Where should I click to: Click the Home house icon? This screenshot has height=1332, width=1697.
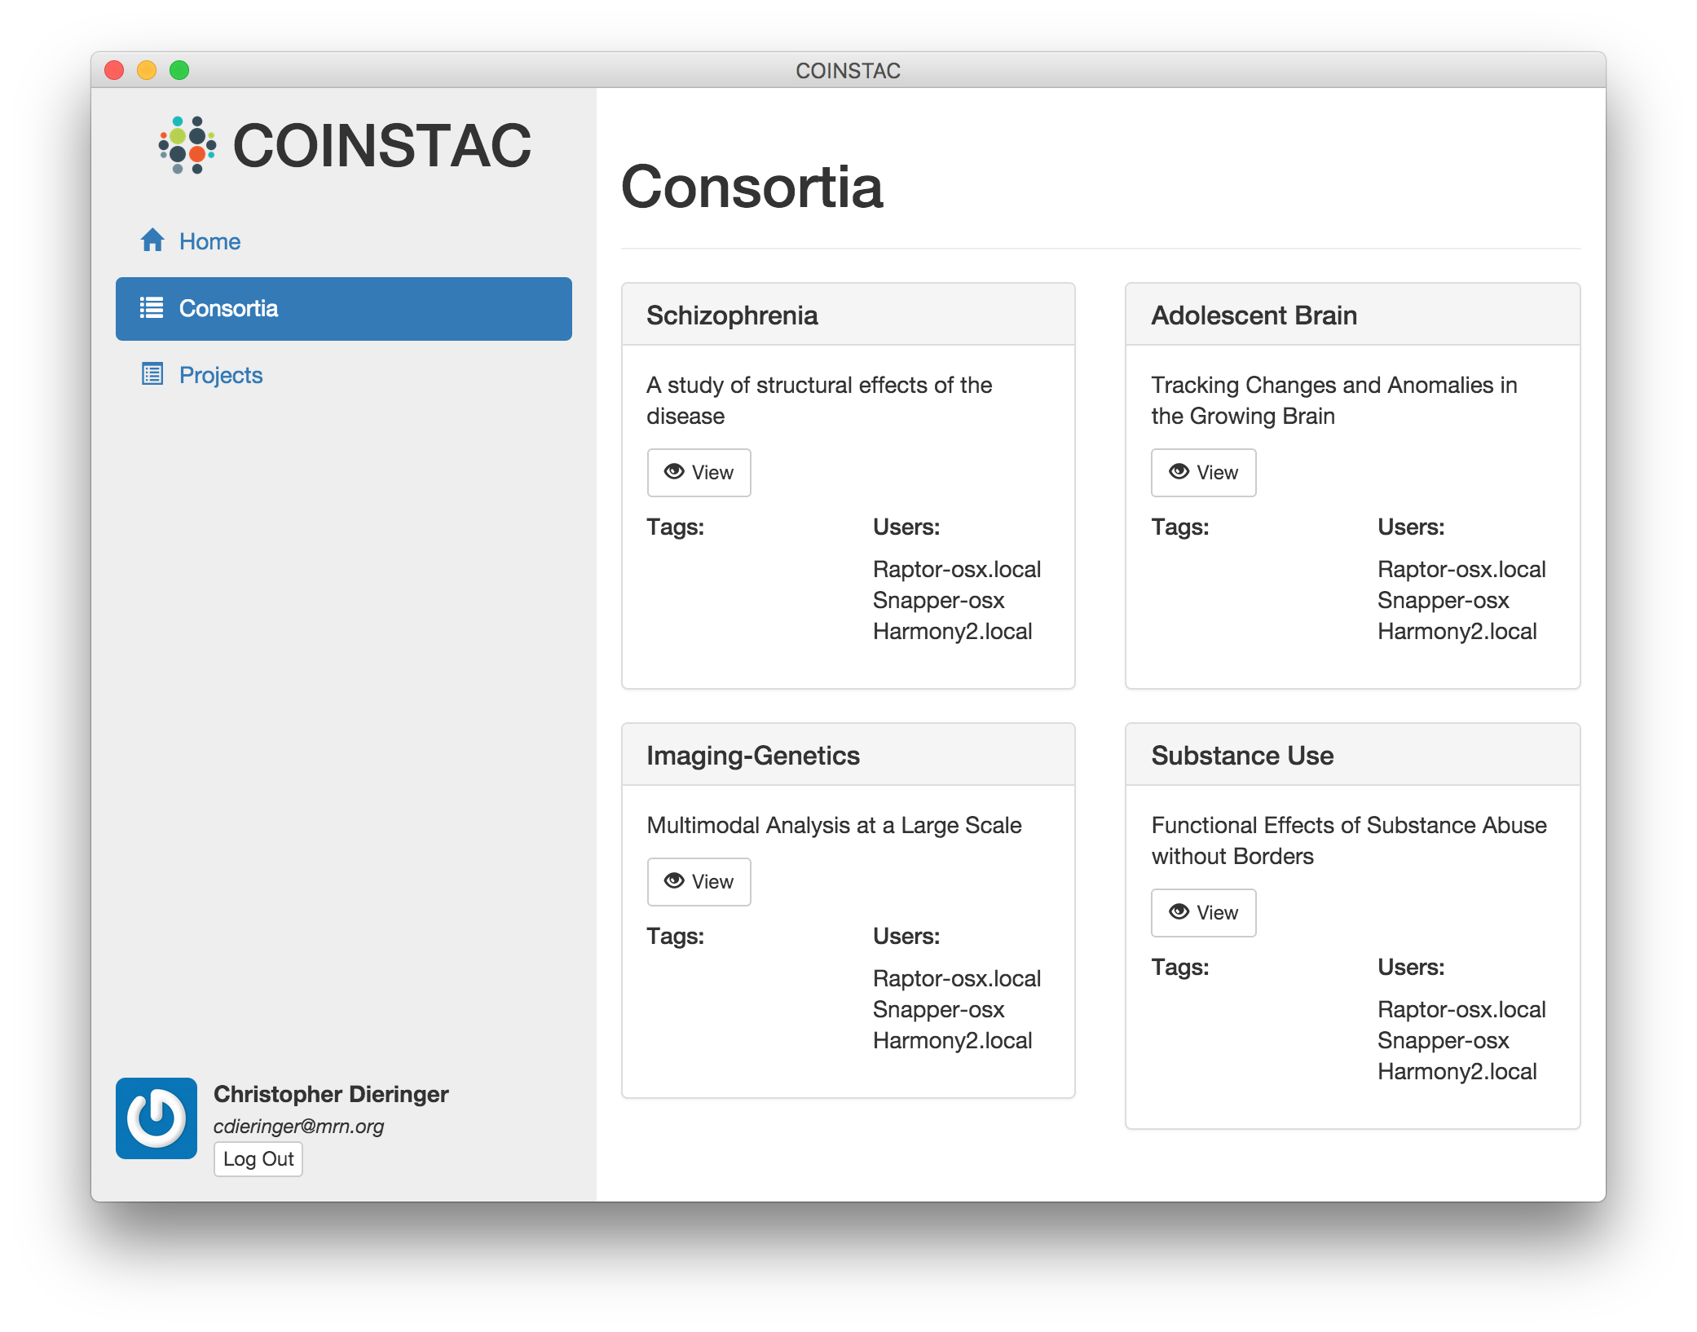point(152,240)
